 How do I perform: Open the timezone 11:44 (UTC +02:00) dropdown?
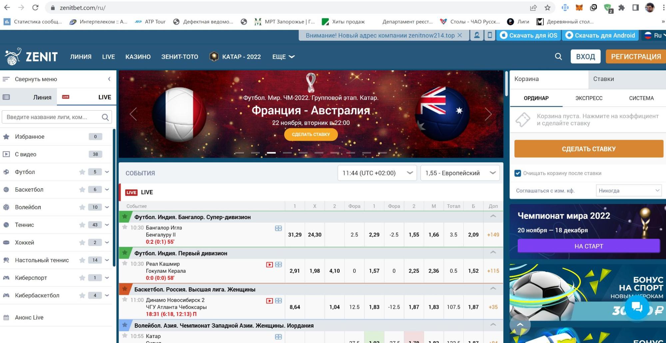(x=377, y=173)
